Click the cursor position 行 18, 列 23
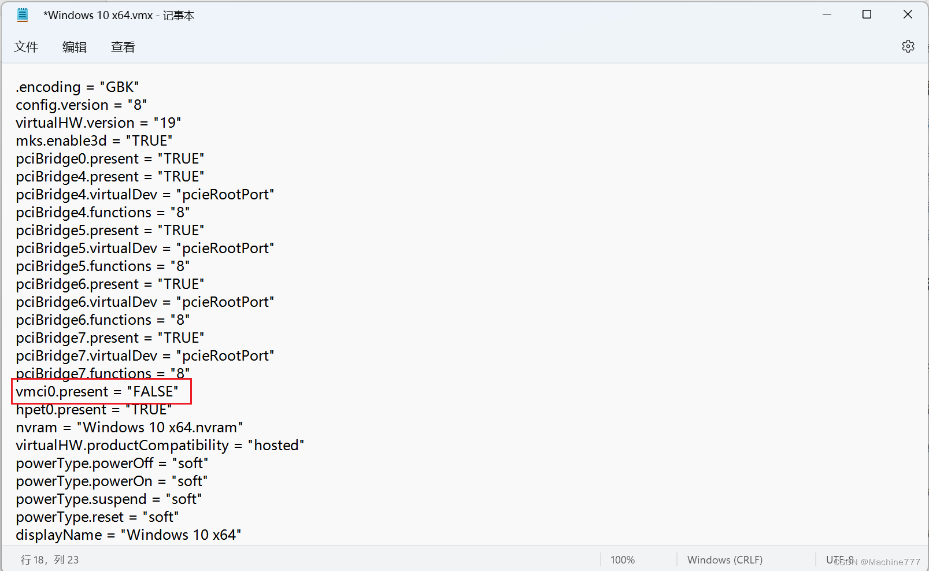Viewport: 929px width, 571px height. tap(50, 560)
